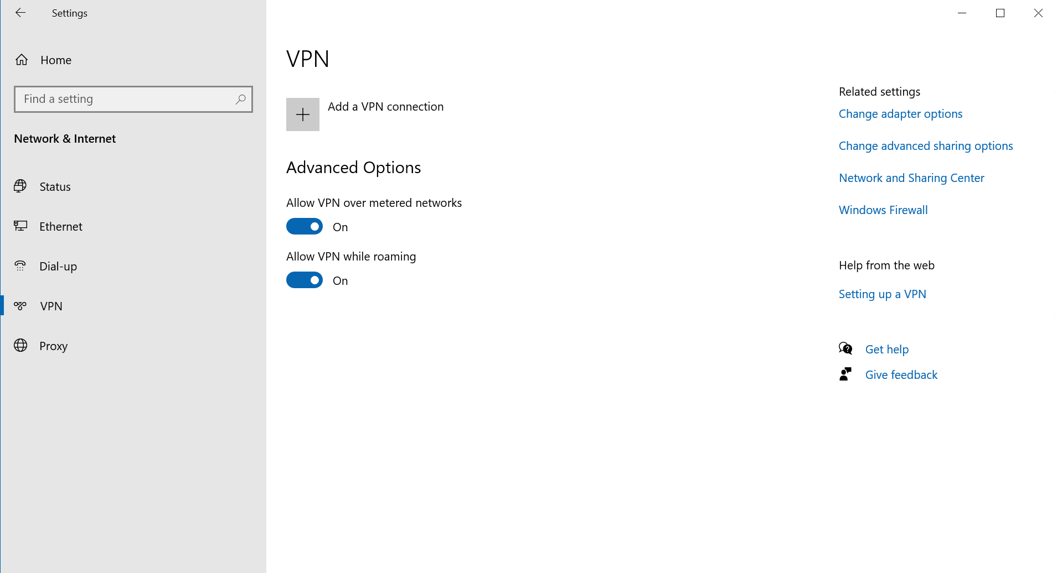Turn off Allow VPN while roaming
This screenshot has height=573, width=1057.
304,280
